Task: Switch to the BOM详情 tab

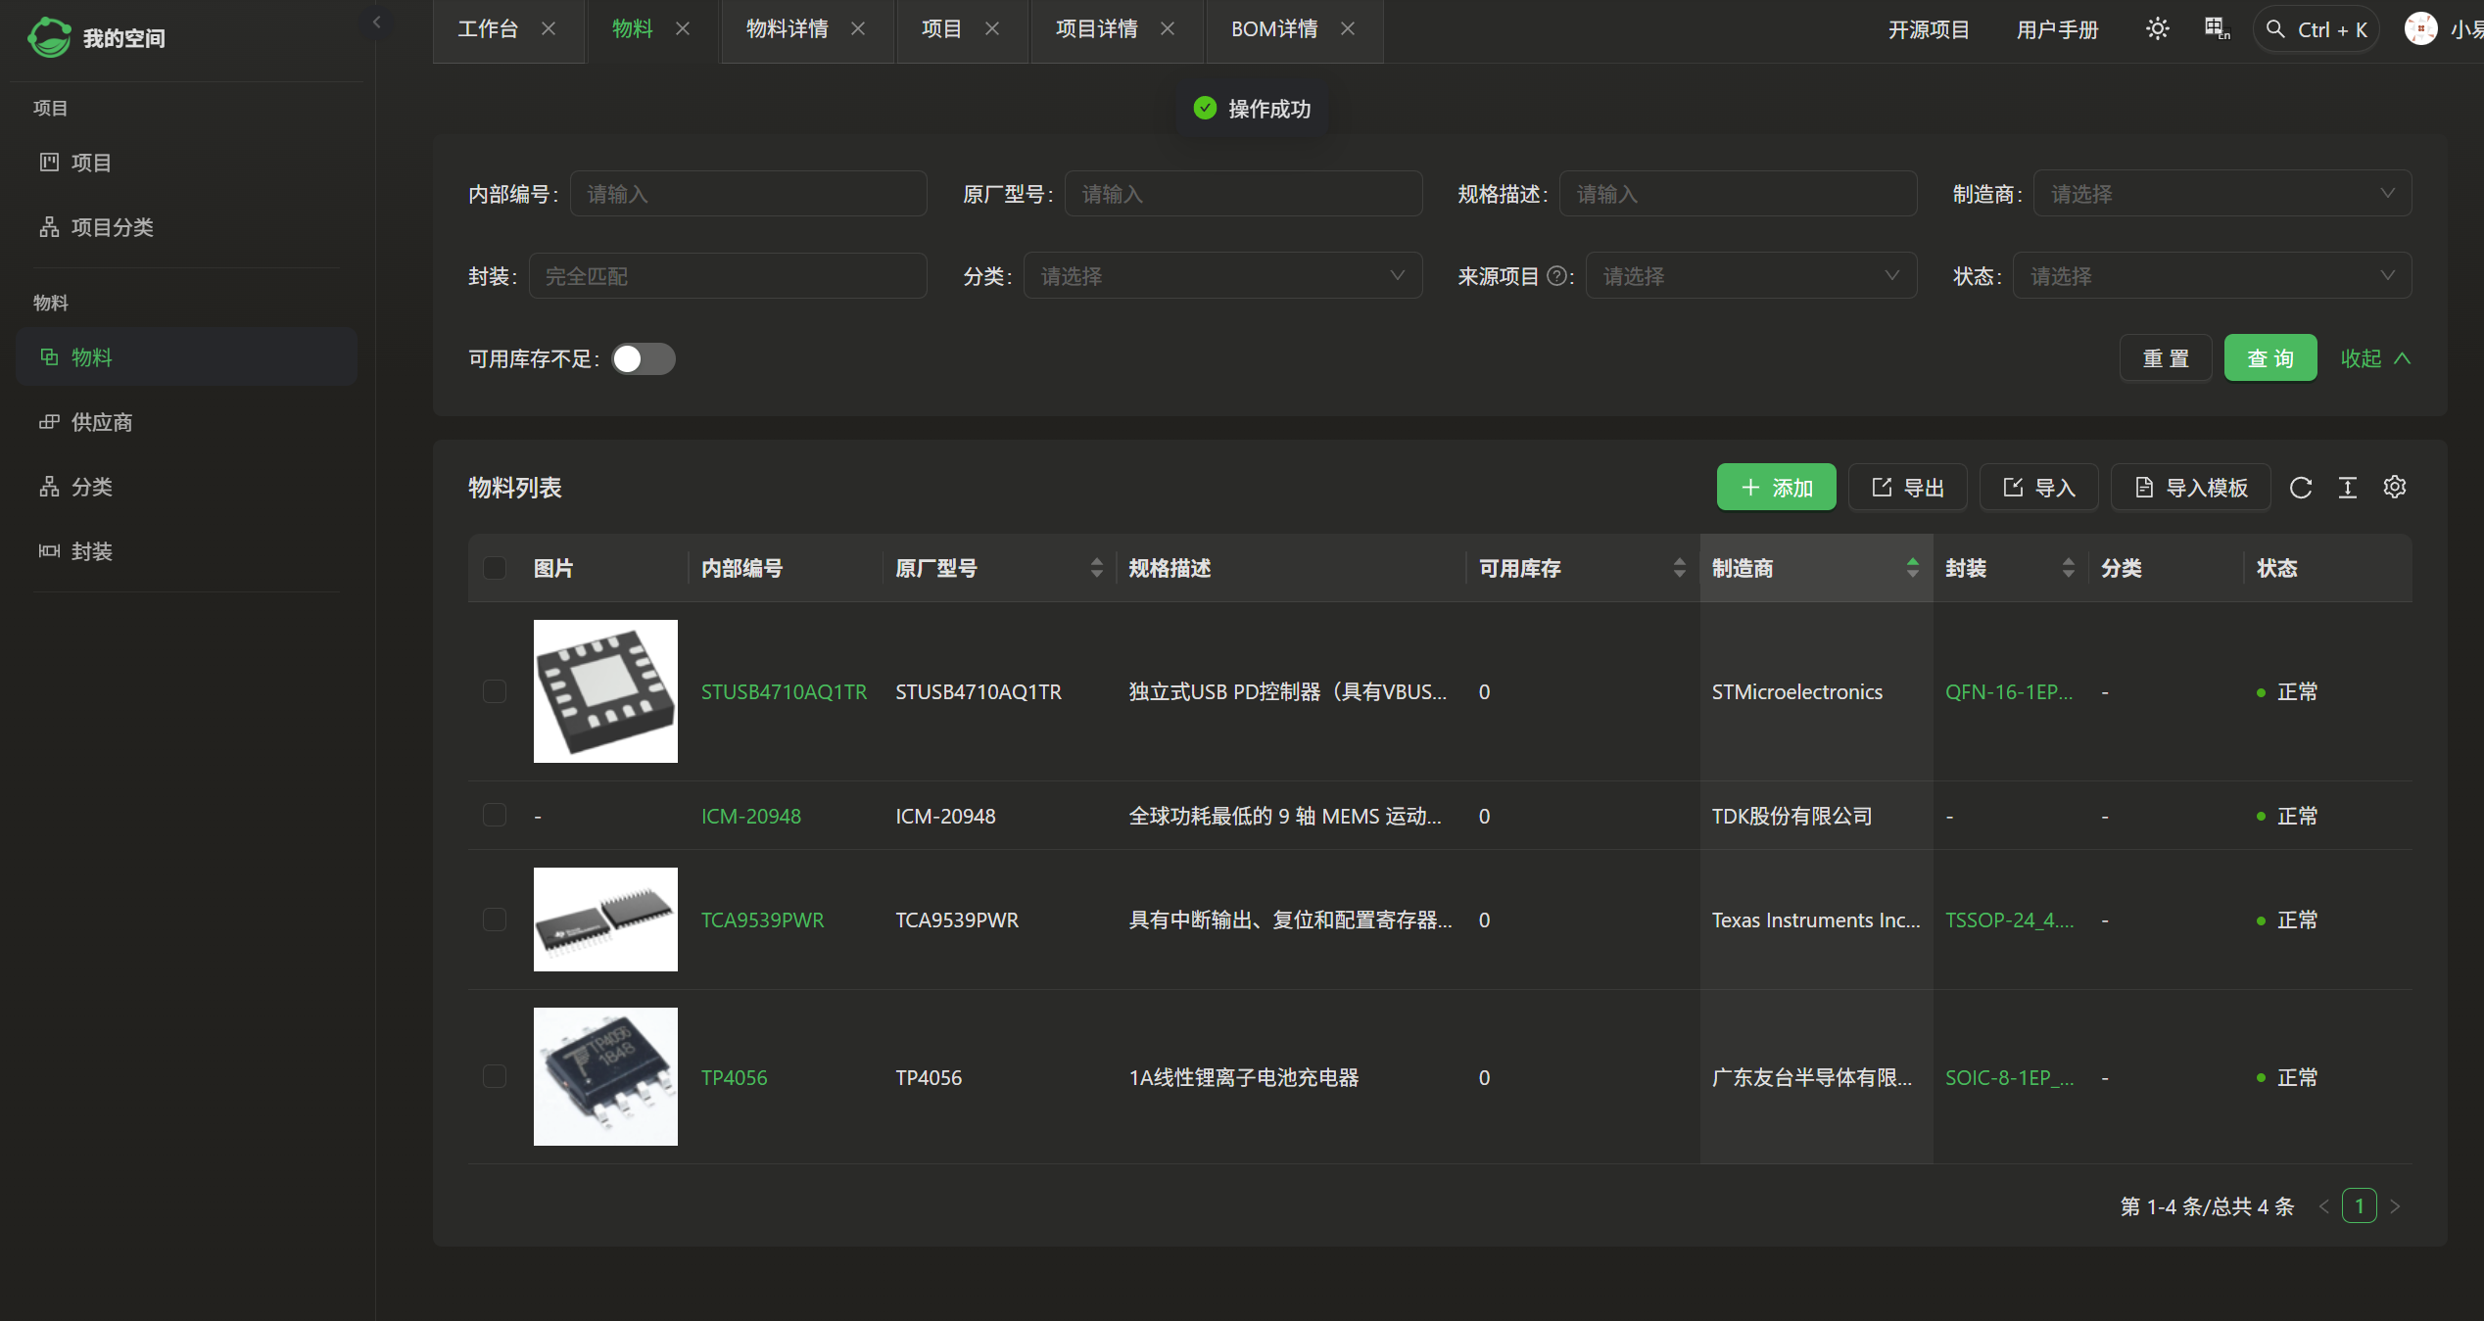Action: point(1273,29)
